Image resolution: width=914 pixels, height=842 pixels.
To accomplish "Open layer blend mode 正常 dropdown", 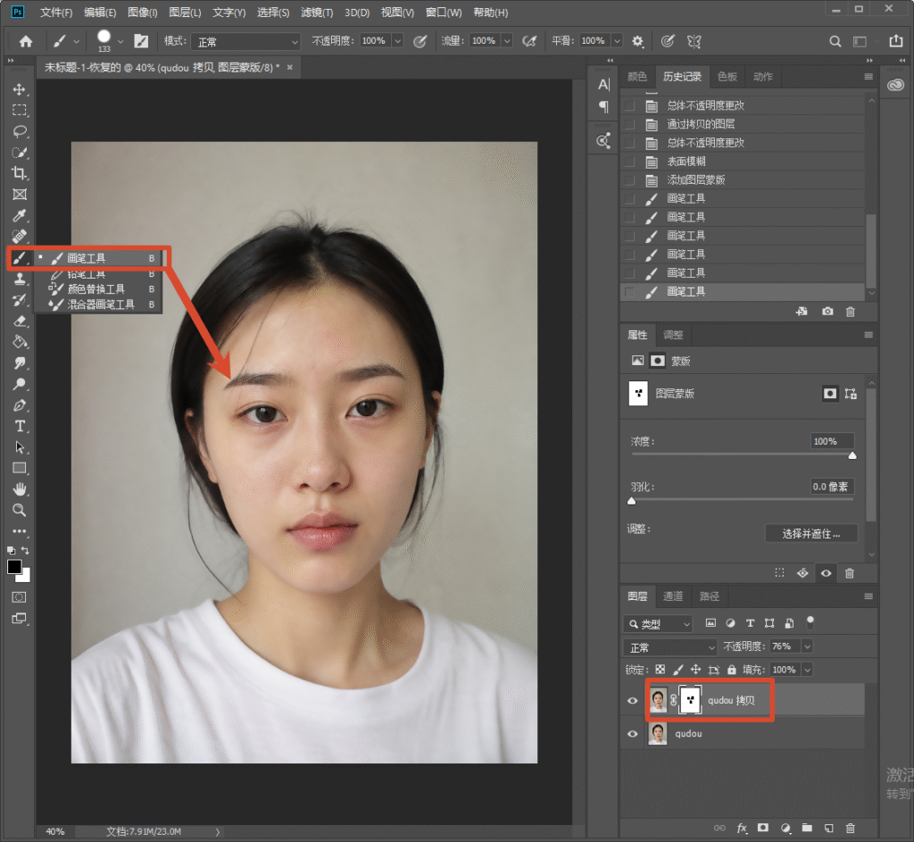I will 669,647.
